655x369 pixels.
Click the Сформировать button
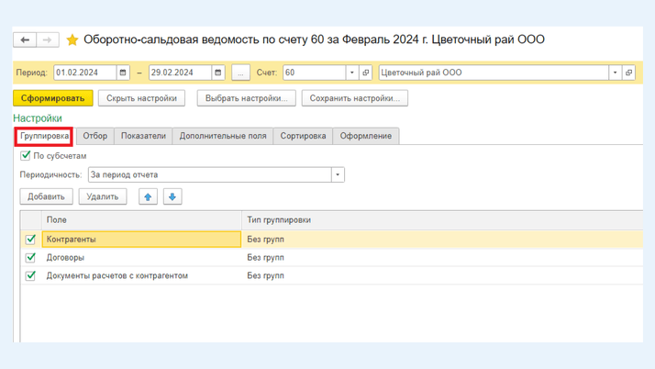click(53, 98)
